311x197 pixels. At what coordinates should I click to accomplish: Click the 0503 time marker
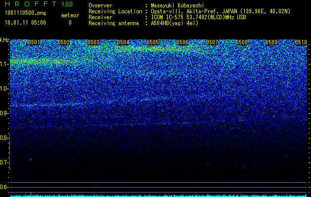[93, 42]
